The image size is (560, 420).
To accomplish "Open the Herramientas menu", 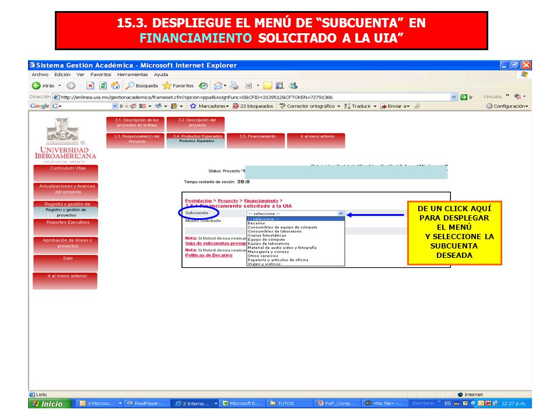I will pyautogui.click(x=132, y=75).
